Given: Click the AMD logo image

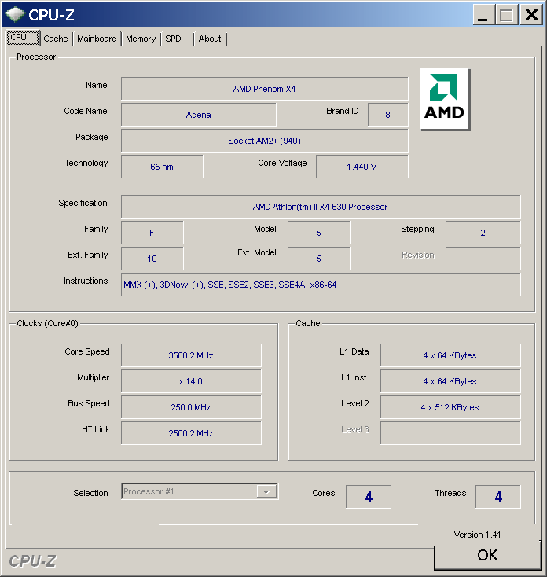Looking at the screenshot, I should pyautogui.click(x=445, y=99).
